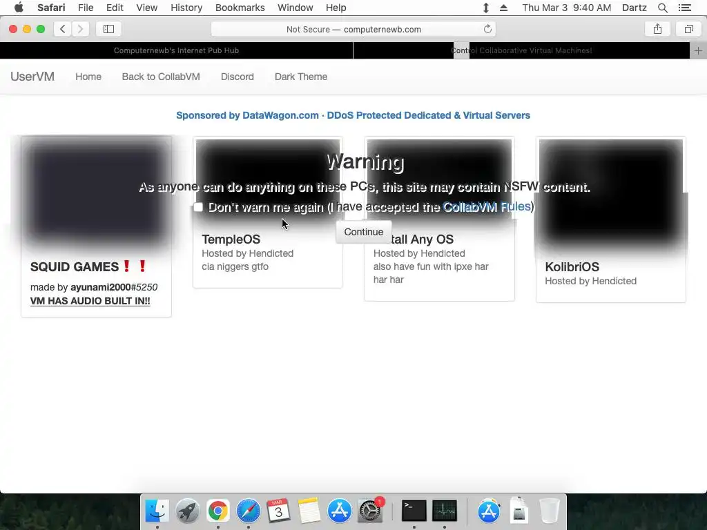Open the Discord nav link
707x530 pixels.
click(x=238, y=77)
